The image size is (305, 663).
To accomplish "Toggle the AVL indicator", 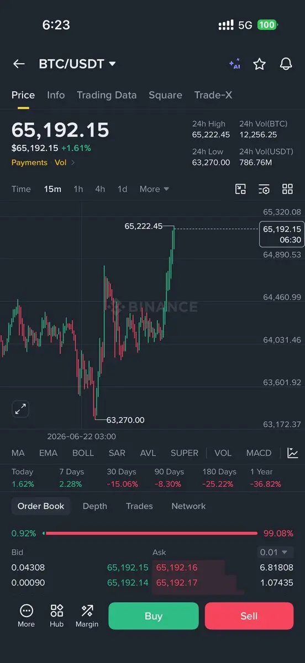I will [x=148, y=453].
